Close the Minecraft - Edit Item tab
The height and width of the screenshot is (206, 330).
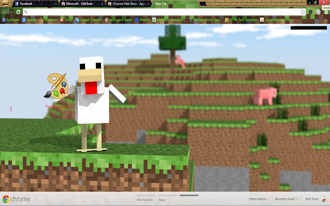(102, 4)
